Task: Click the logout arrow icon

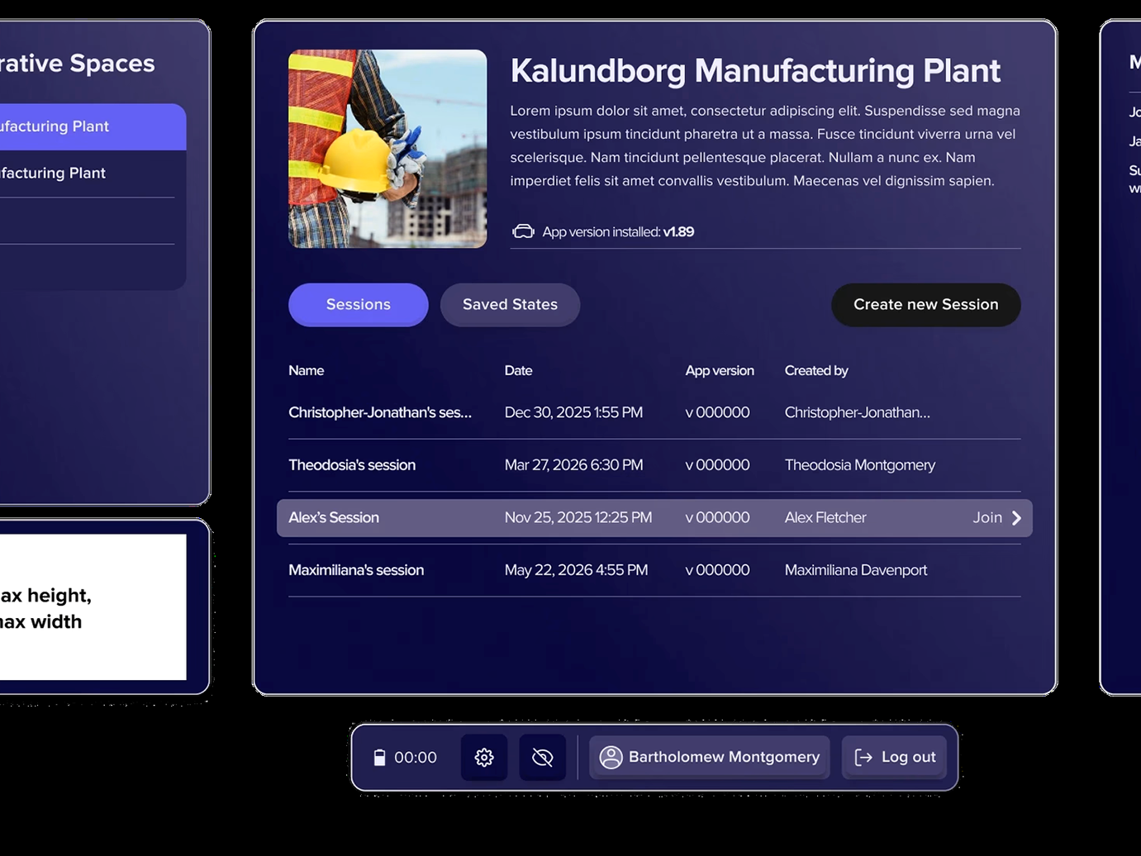Action: (863, 757)
